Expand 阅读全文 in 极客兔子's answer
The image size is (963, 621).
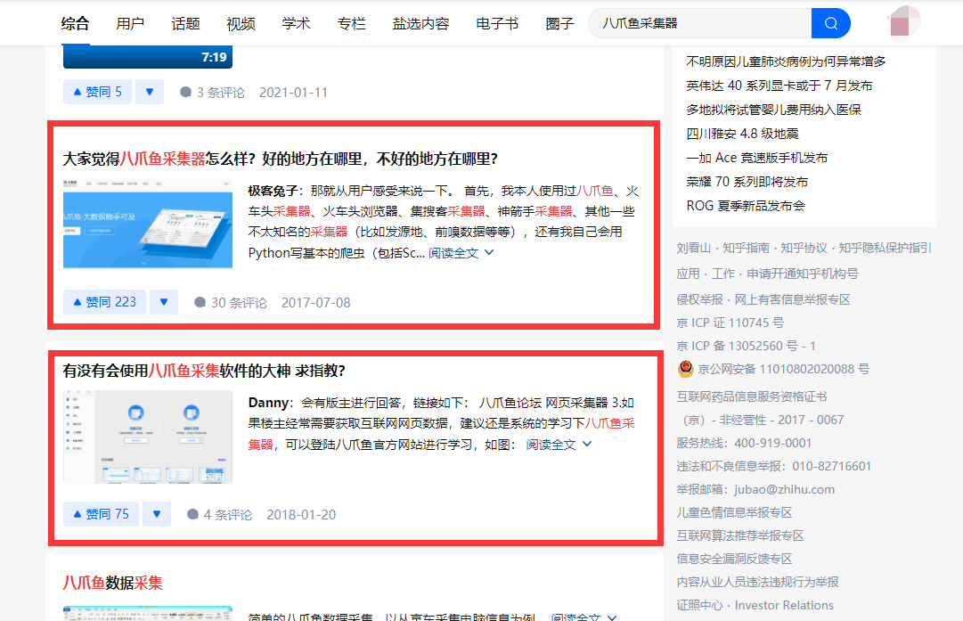click(x=461, y=253)
